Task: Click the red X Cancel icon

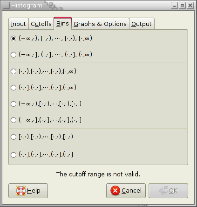Action: pos(115,191)
